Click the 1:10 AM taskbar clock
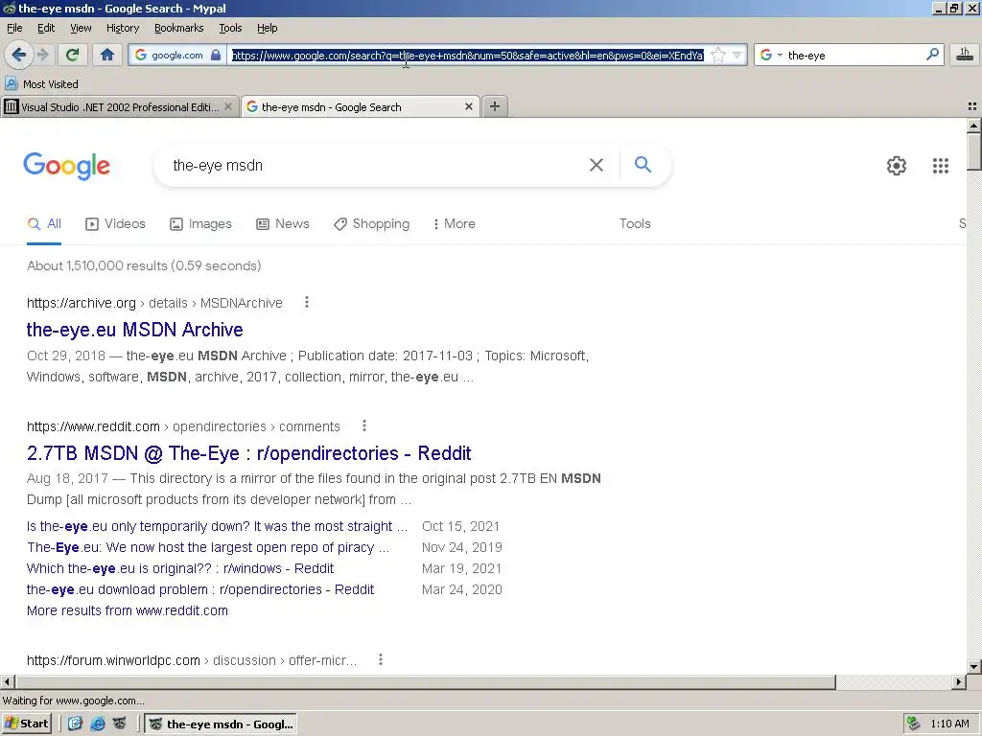Screen dimensions: 982x736 click(x=949, y=724)
